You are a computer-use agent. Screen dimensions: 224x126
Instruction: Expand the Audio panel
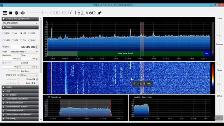[x=20, y=87]
